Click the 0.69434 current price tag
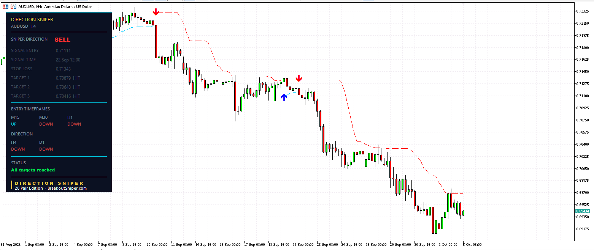 tap(583, 211)
